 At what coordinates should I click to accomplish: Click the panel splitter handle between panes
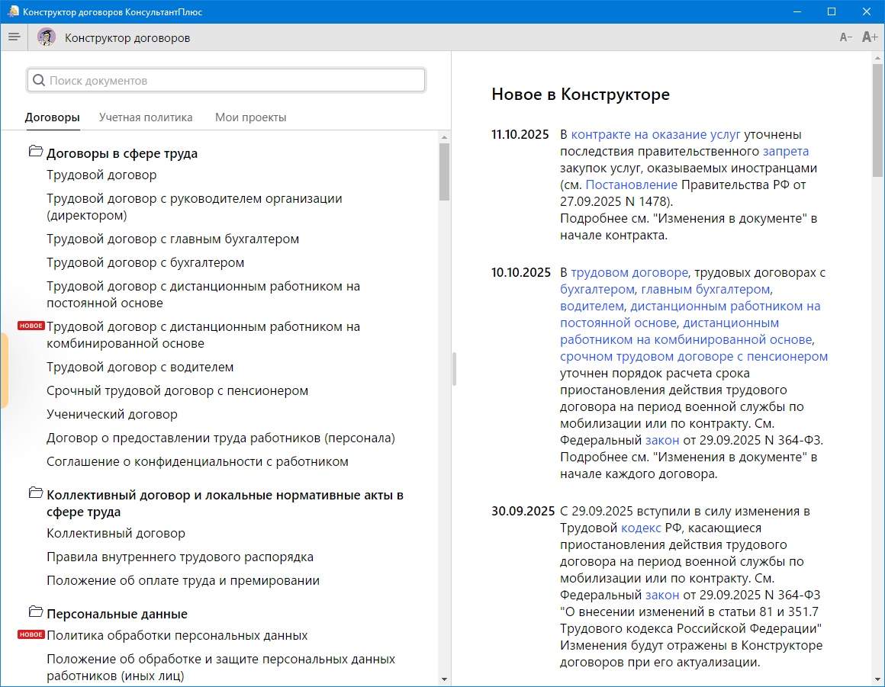[454, 369]
